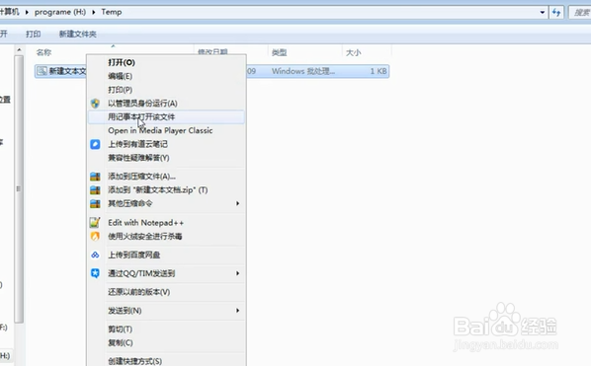Select 兼容性疑难解答(Y)

point(166,158)
